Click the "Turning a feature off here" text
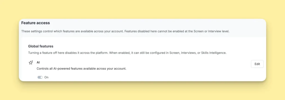Screen dimensions: 285x100 pos(127,53)
